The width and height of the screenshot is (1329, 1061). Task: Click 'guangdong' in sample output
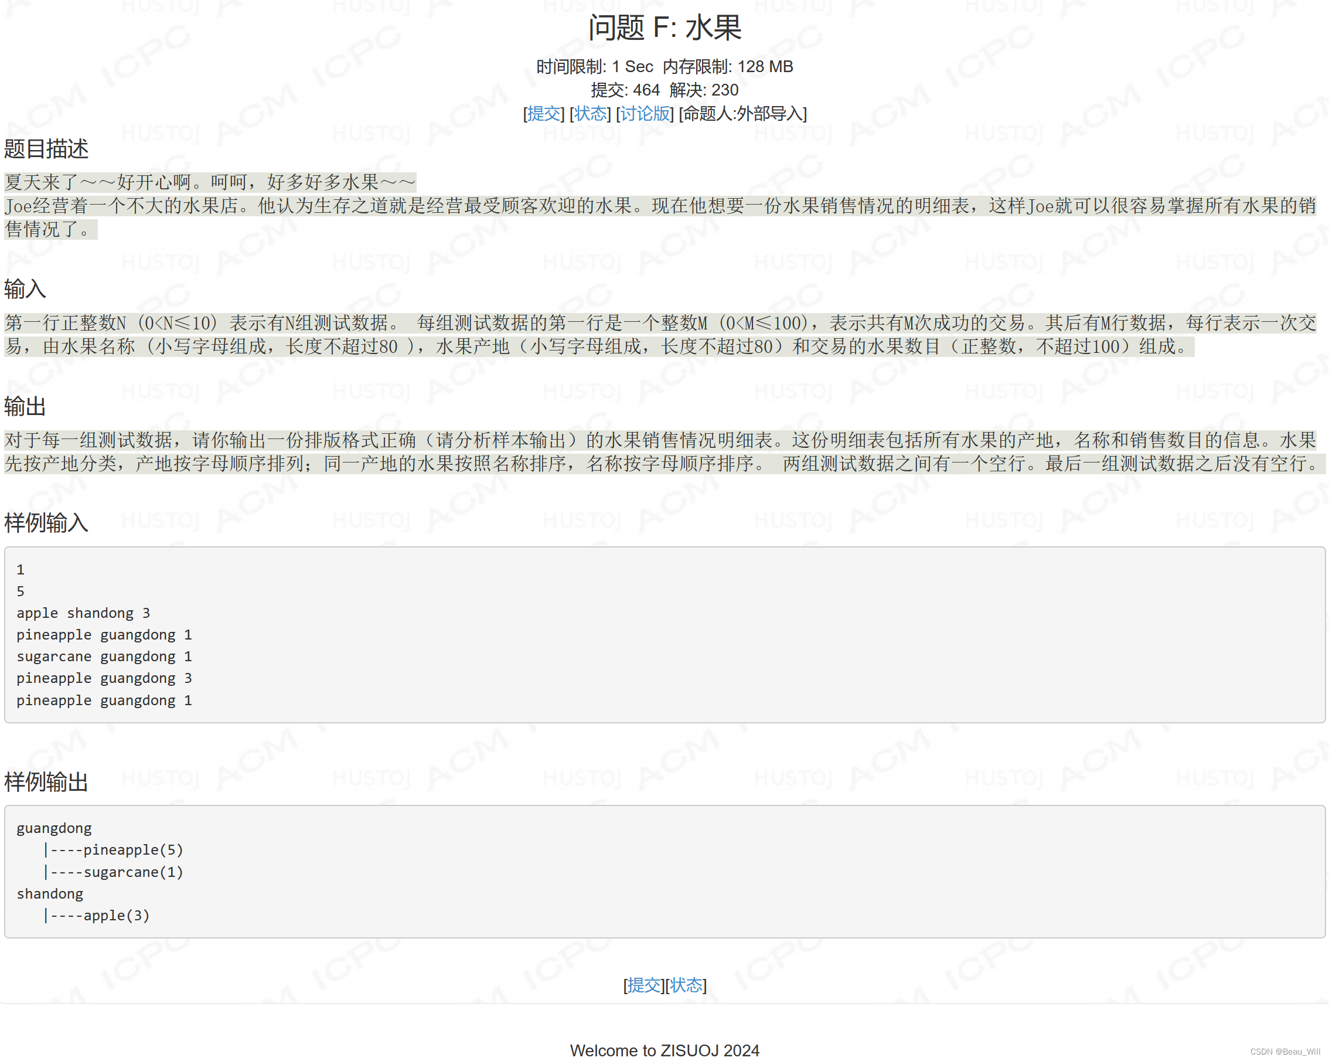click(x=54, y=828)
